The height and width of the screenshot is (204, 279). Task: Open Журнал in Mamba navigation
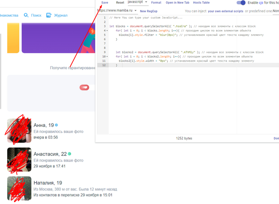[x=61, y=16]
